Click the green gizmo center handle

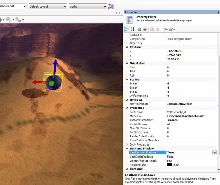click(52, 83)
